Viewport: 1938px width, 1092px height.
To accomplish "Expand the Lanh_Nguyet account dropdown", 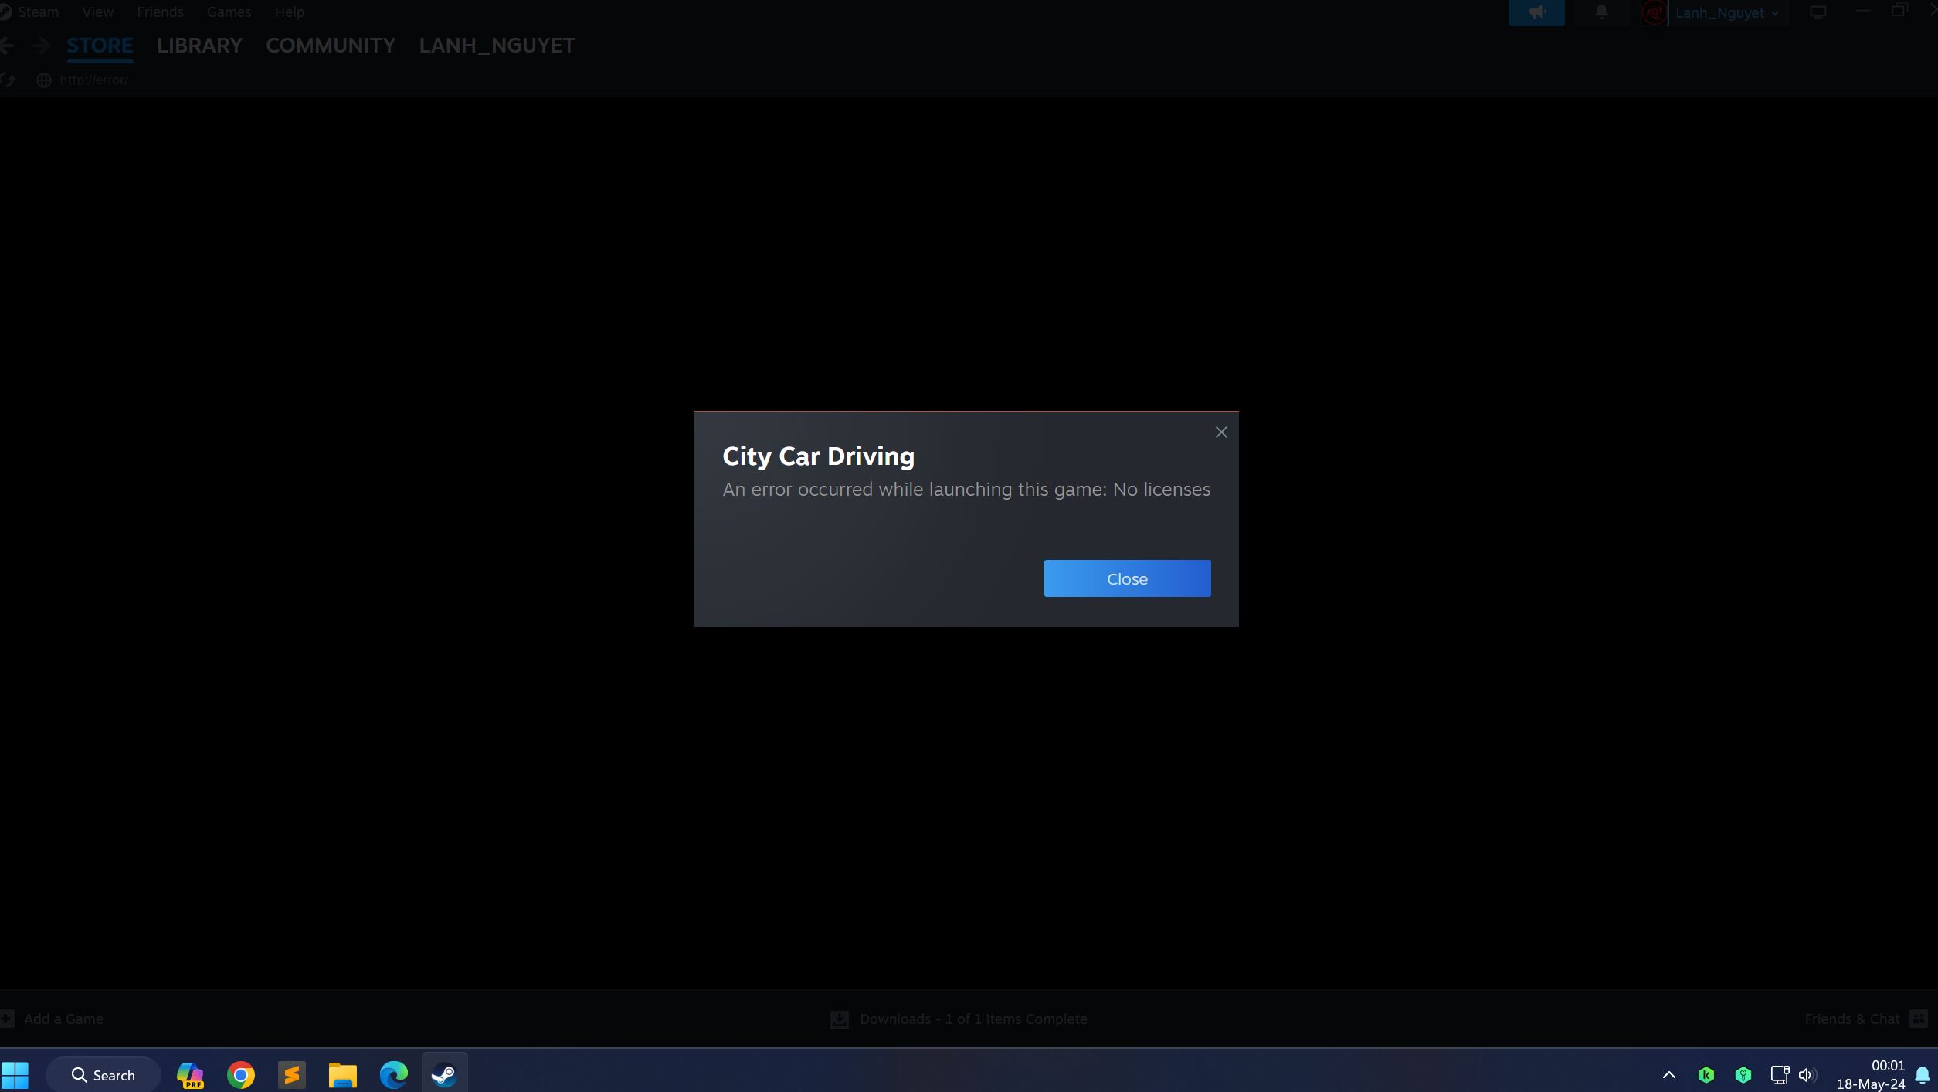I will (x=1726, y=13).
